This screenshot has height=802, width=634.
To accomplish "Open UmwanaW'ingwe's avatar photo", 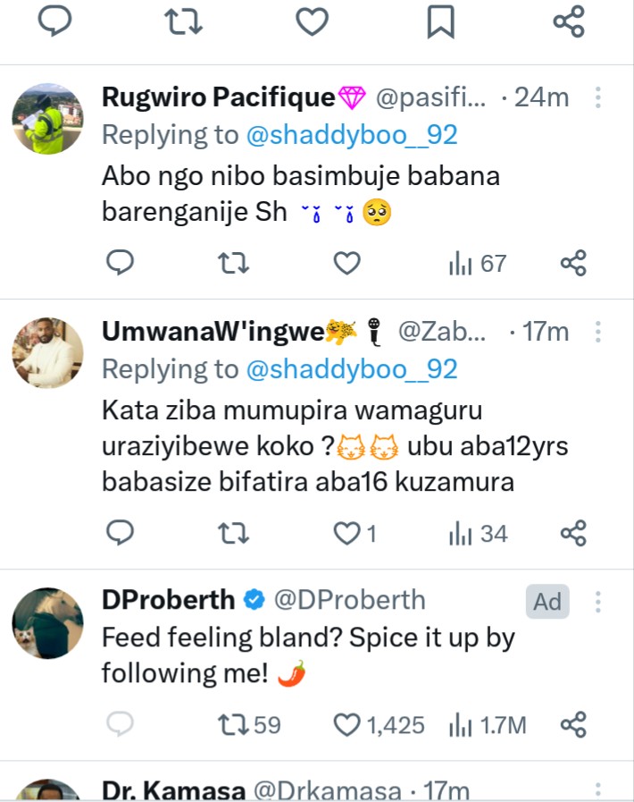I will [x=47, y=353].
